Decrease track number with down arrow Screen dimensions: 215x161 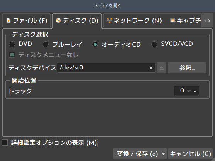click(189, 91)
